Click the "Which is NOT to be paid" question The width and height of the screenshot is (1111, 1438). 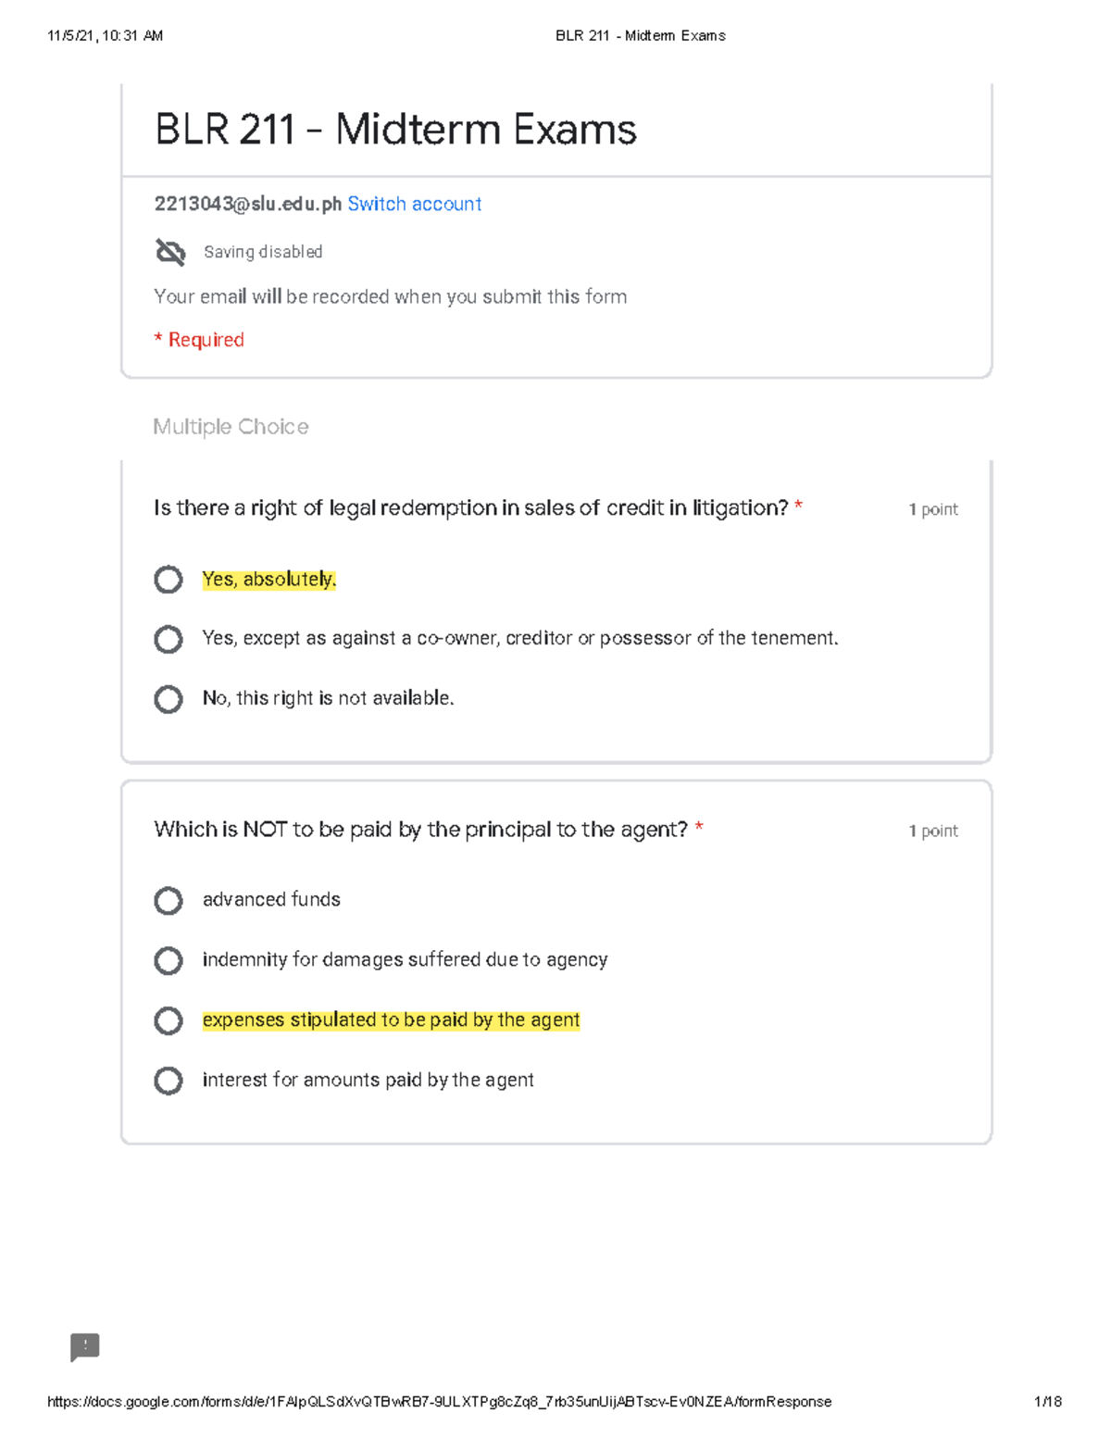click(420, 830)
